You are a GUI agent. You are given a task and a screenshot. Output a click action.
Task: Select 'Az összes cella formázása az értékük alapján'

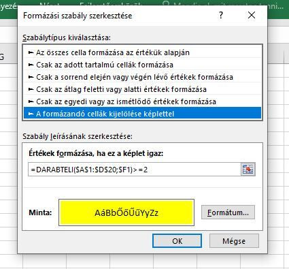pos(142,52)
